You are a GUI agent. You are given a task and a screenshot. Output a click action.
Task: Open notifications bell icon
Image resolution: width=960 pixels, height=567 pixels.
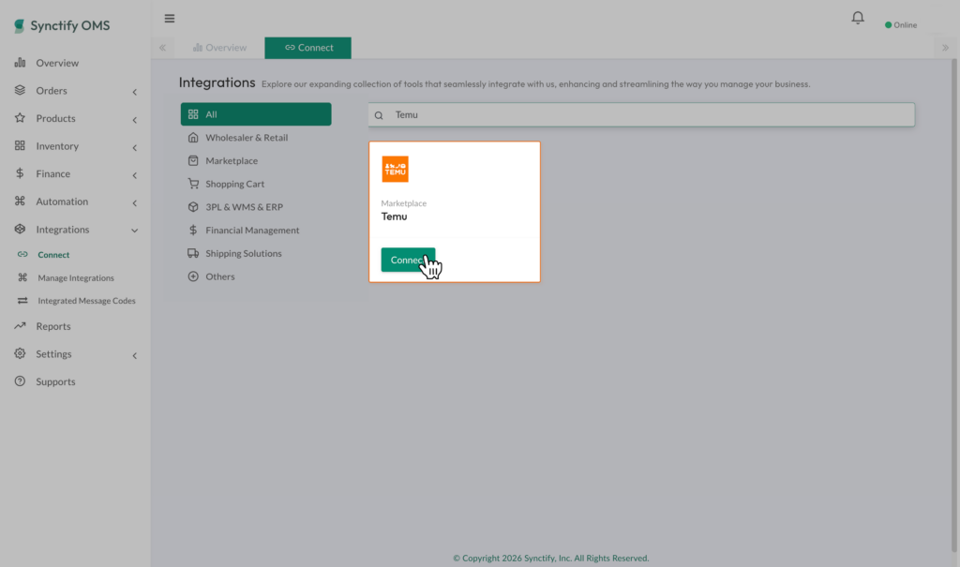[x=858, y=18]
